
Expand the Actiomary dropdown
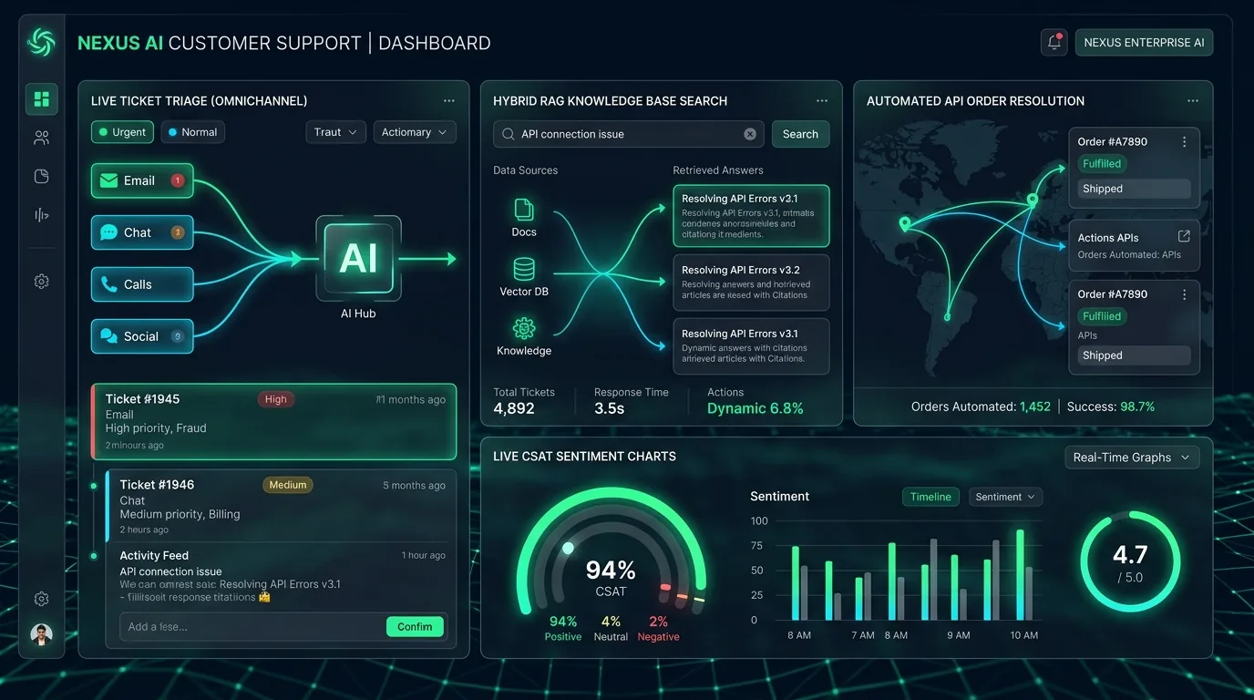click(415, 132)
